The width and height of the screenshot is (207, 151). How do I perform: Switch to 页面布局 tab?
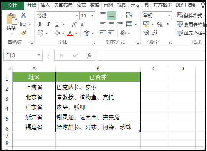63,5
